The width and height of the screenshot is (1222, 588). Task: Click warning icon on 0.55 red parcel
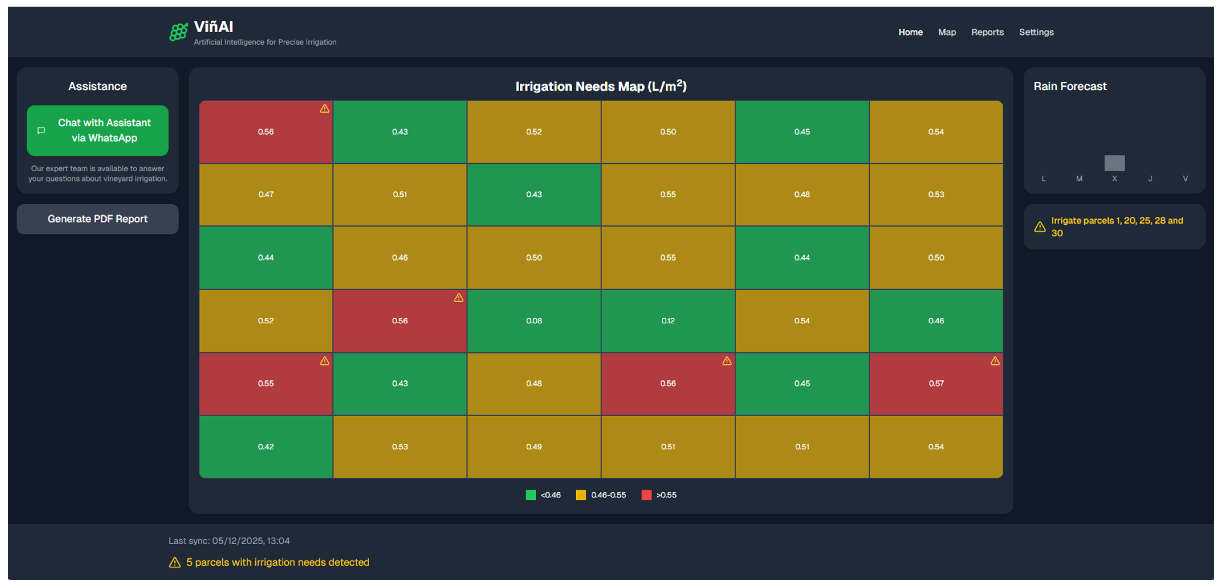click(x=325, y=361)
